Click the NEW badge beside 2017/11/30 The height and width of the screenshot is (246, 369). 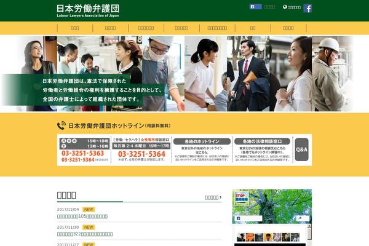click(89, 227)
